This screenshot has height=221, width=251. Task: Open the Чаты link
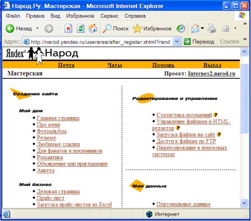coord(115,65)
